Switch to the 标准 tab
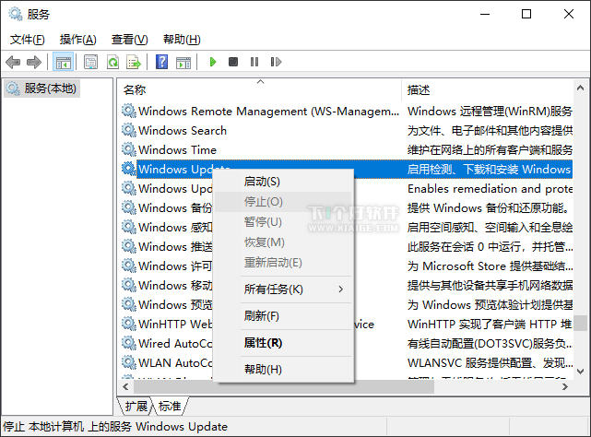Viewport: 591px width, 437px height. pyautogui.click(x=170, y=406)
